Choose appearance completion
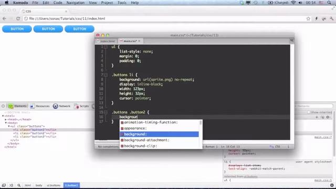The width and height of the screenshot is (336, 189). (x=159, y=128)
